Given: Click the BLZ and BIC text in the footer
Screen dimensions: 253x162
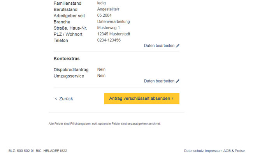Looking at the screenshot, I should [x=38, y=151].
